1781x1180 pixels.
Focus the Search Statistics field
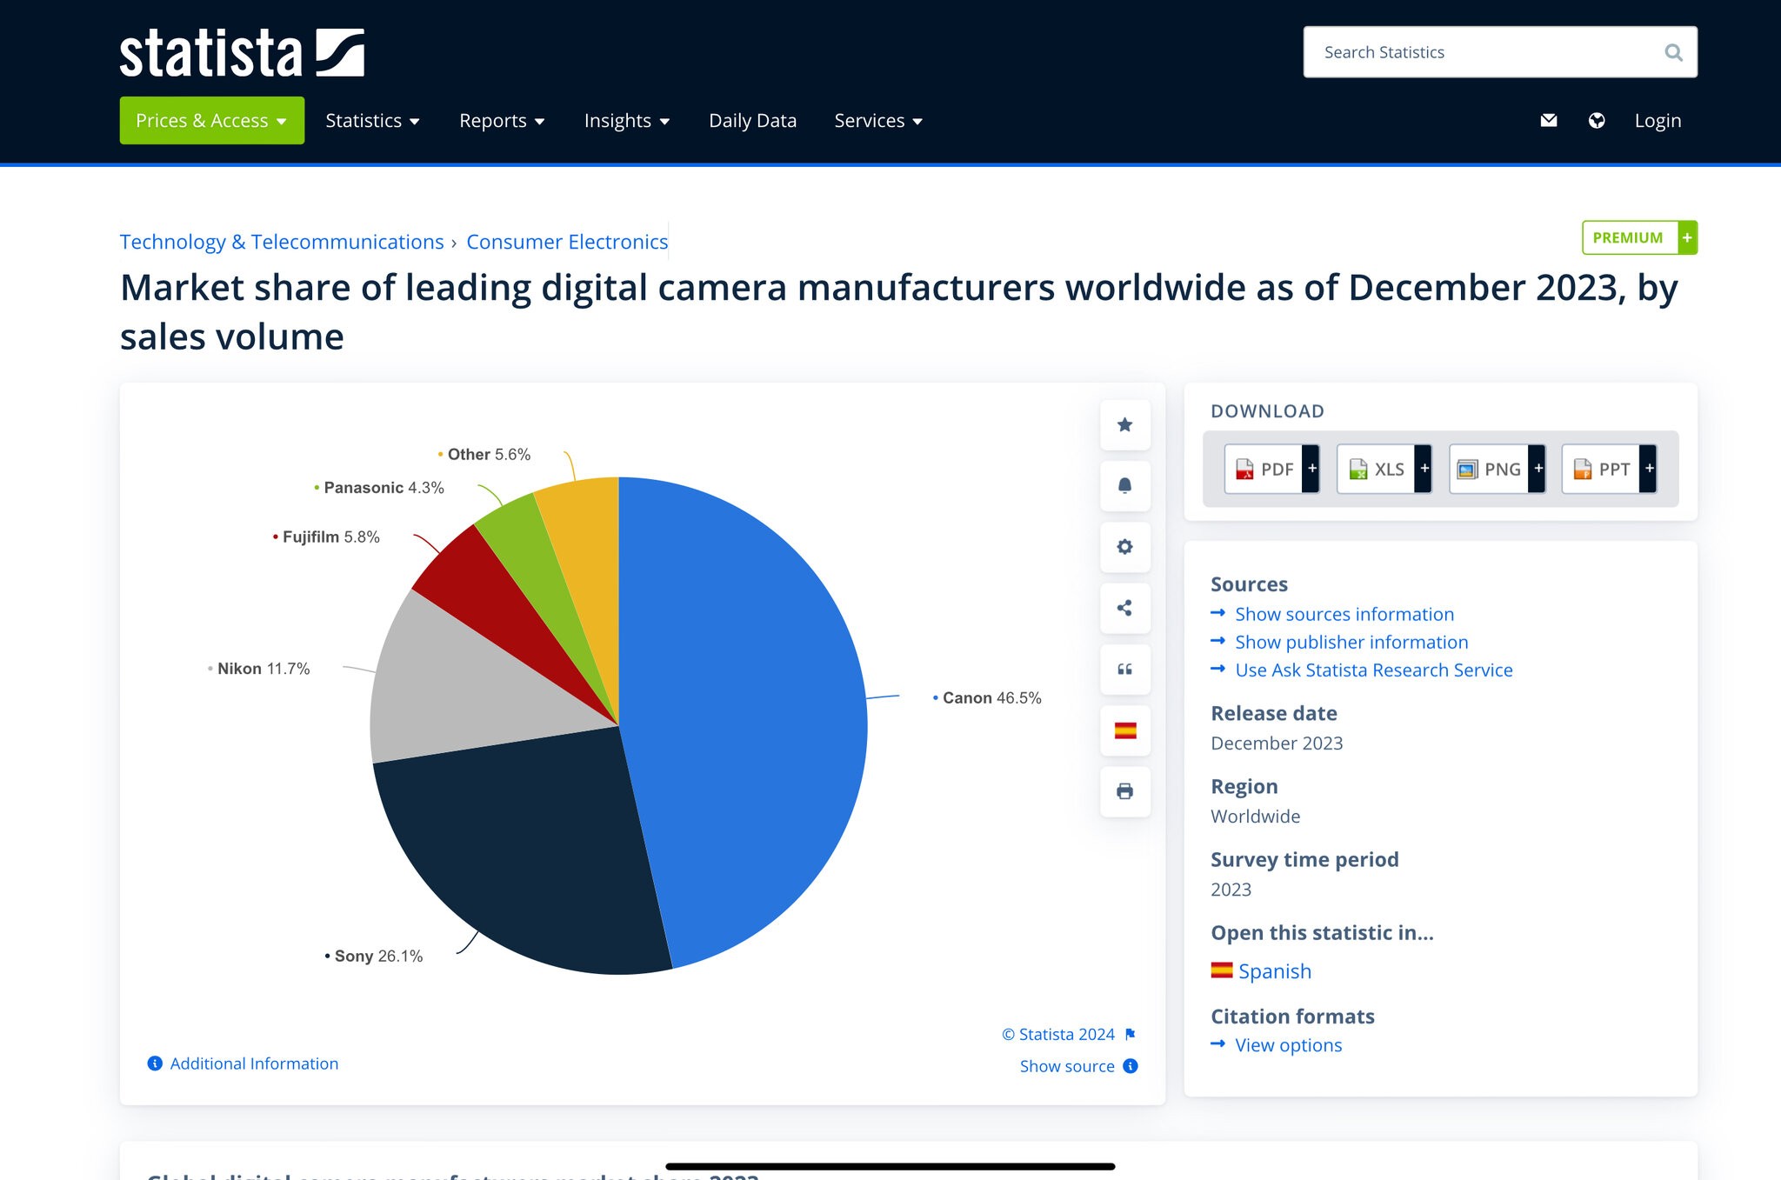(1500, 52)
